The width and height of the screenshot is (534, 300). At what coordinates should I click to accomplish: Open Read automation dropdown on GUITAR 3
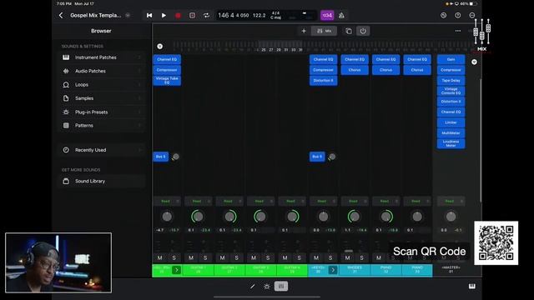(261, 202)
